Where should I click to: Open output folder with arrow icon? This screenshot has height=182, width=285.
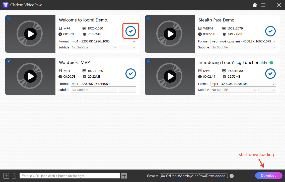(232, 176)
